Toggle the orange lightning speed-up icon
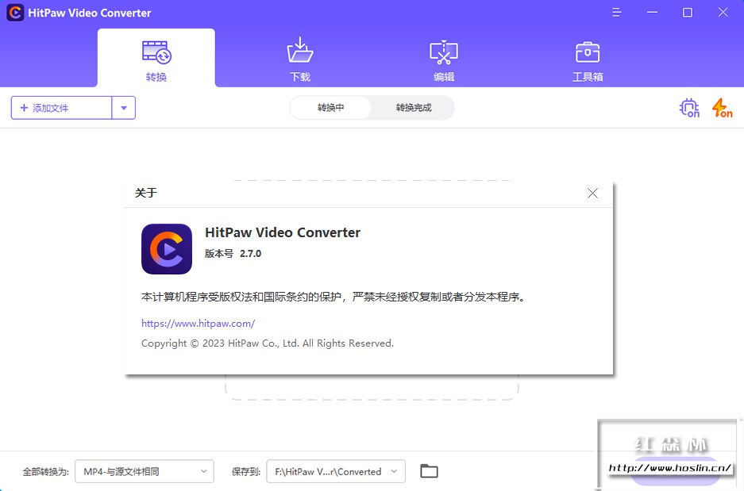This screenshot has height=491, width=744. coord(723,108)
